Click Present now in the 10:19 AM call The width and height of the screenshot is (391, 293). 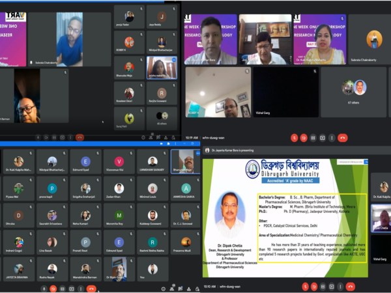323,138
